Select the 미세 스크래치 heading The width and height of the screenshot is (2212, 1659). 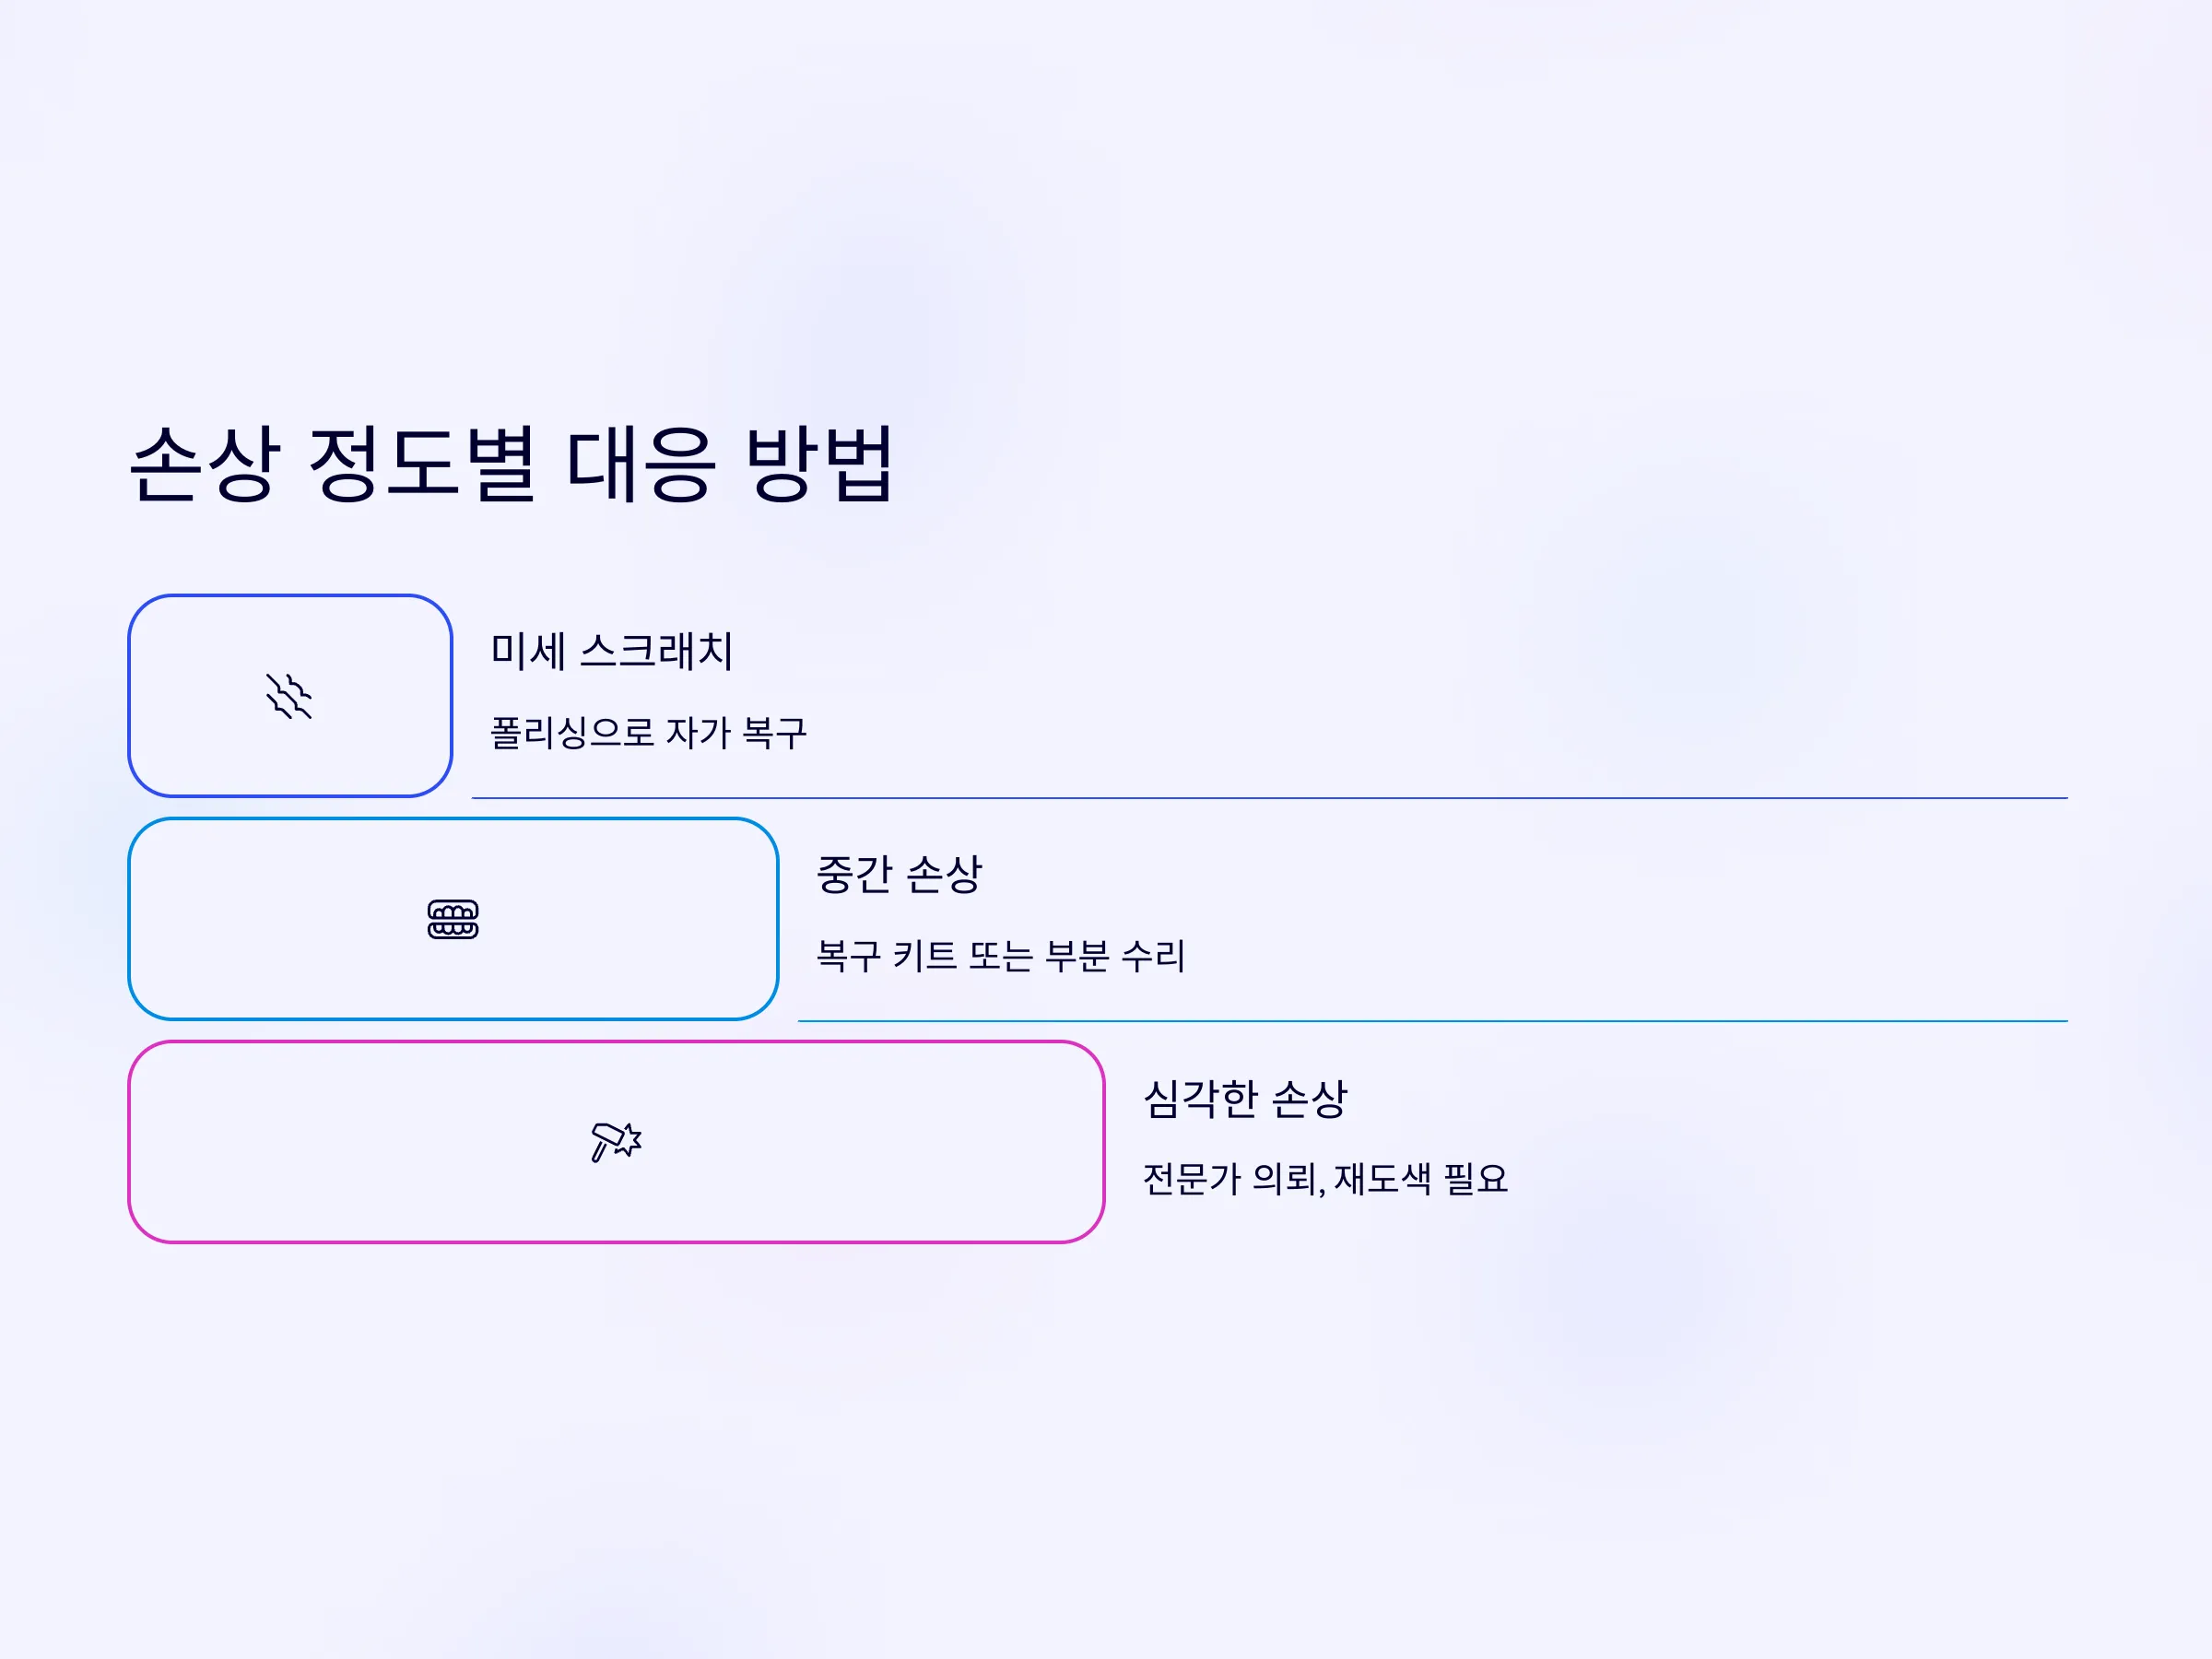612,651
